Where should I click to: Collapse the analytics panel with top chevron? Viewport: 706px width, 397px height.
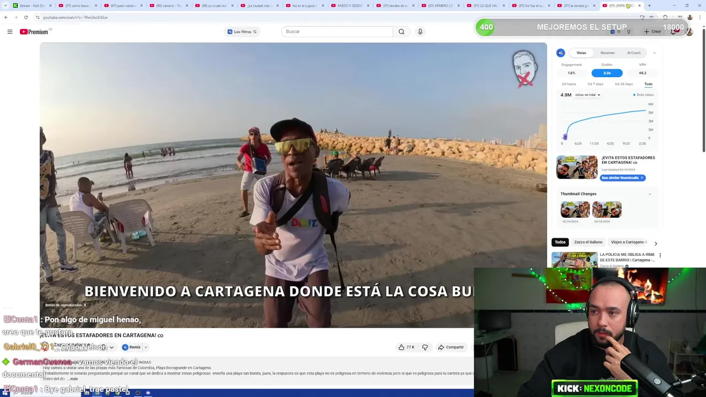click(654, 53)
